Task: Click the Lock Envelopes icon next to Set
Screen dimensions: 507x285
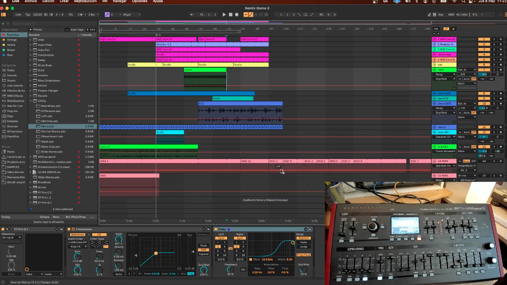Action: [x=453, y=29]
